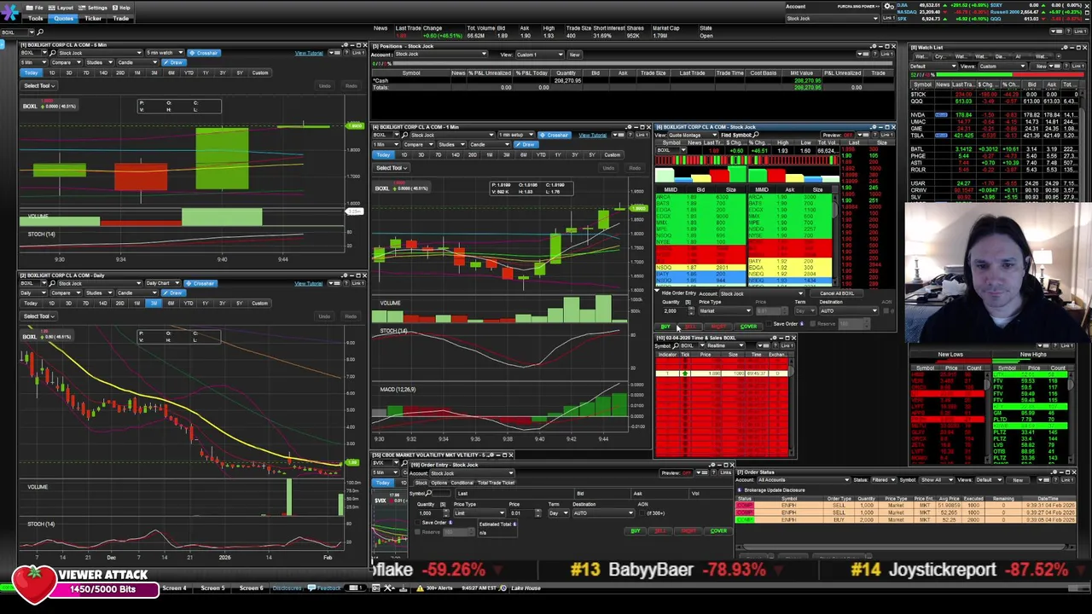1092x614 pixels.
Task: Toggle Crosshair in the 1 Min chart
Action: point(555,135)
